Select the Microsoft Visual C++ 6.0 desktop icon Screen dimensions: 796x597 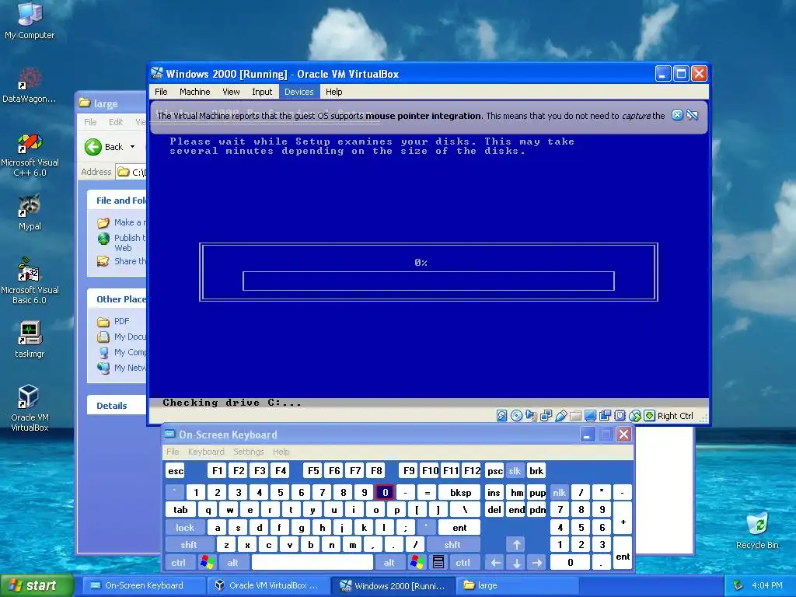coord(30,155)
